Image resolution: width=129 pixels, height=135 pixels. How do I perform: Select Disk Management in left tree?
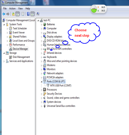21,57
